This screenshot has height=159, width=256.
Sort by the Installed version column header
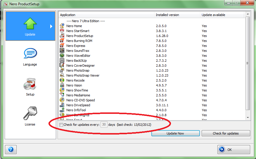[177, 15]
